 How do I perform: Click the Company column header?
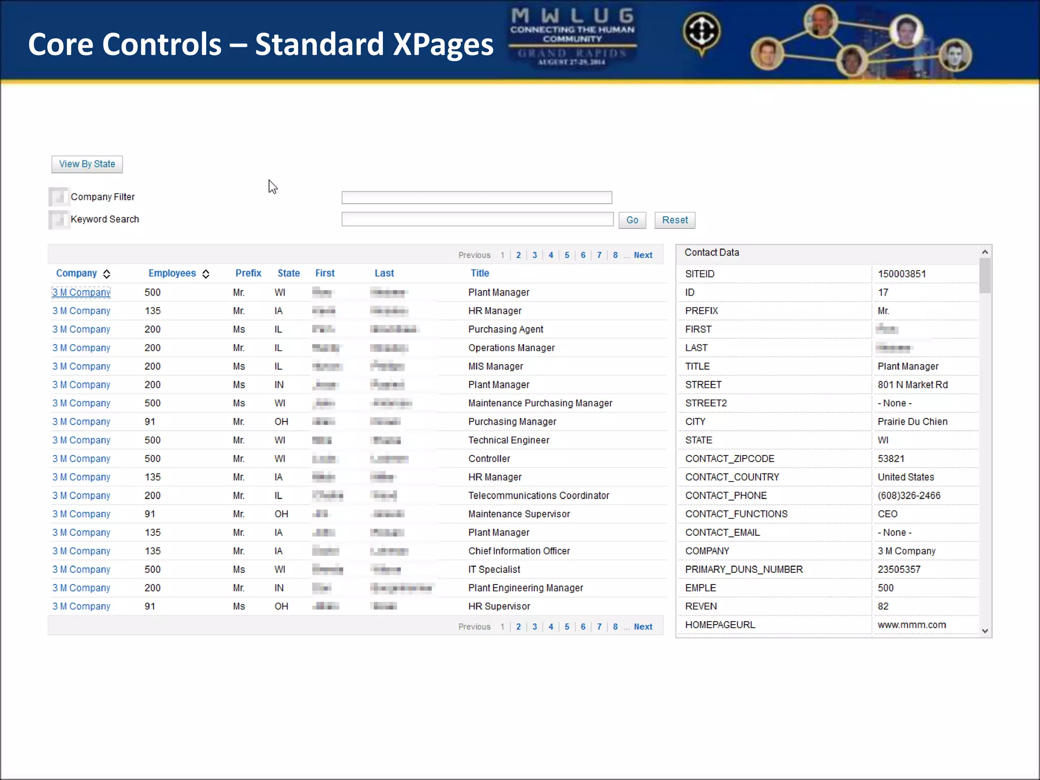click(x=76, y=273)
